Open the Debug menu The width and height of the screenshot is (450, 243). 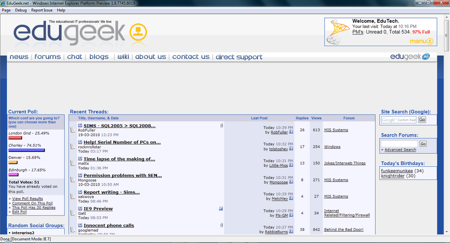coord(21,10)
